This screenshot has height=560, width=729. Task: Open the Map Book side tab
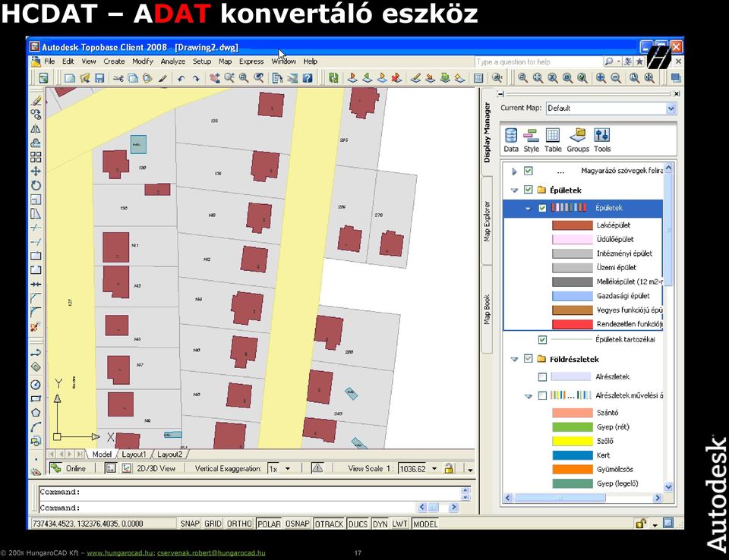click(487, 310)
